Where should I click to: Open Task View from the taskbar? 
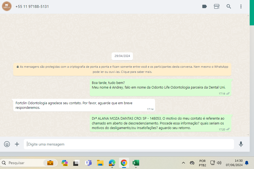click(x=76, y=163)
